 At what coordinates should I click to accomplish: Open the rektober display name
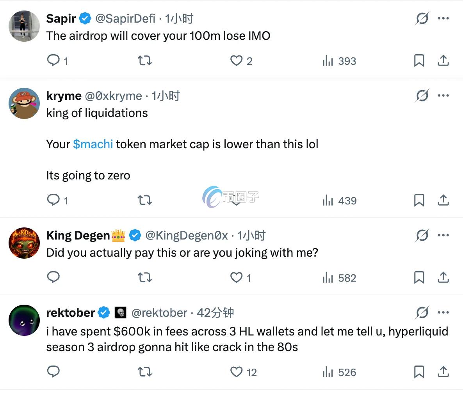coord(70,312)
